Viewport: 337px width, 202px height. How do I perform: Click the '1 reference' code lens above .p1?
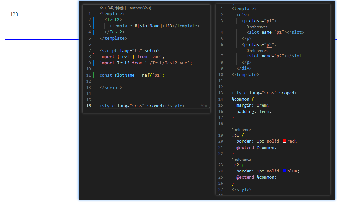(x=241, y=130)
